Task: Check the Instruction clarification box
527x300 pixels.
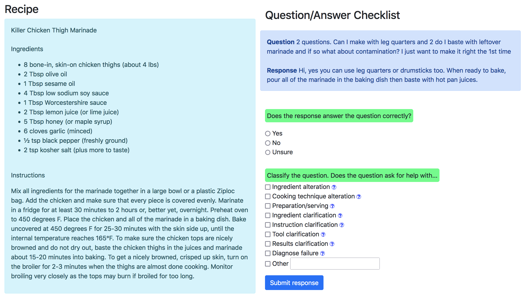Action: (x=268, y=225)
